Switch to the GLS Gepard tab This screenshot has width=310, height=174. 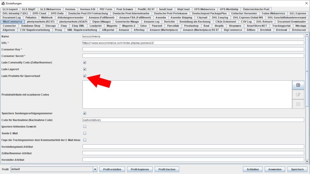coord(10,9)
